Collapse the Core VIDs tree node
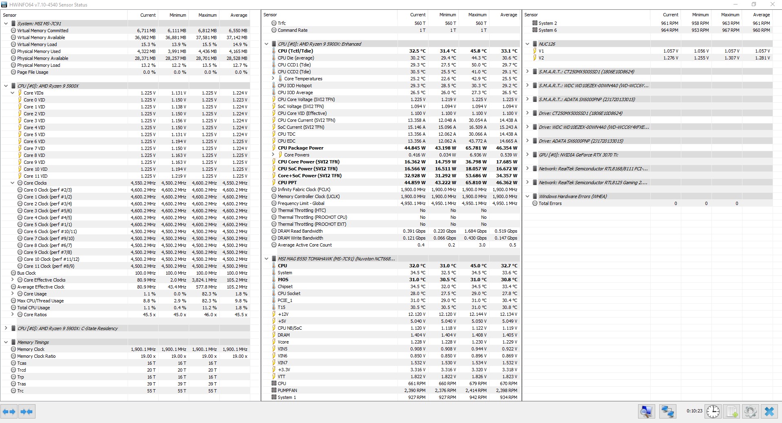782x423 pixels. pos(12,93)
